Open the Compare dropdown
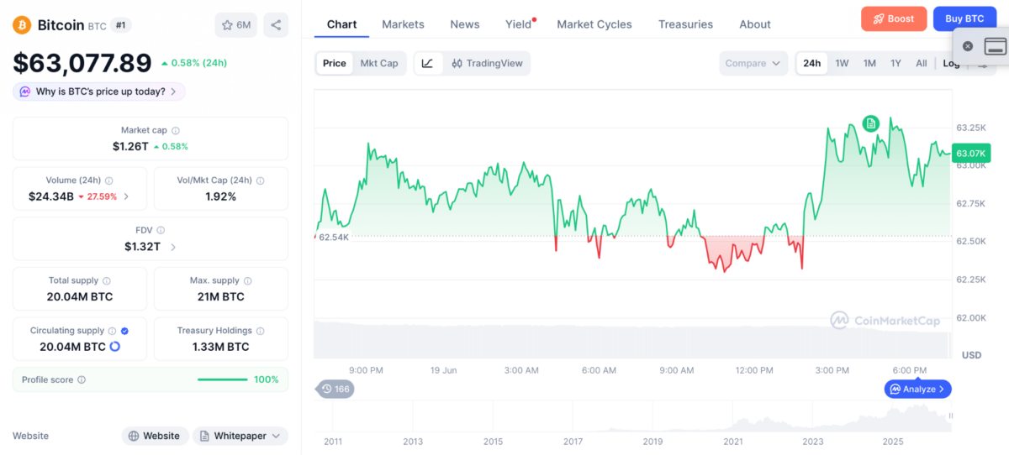 point(753,63)
